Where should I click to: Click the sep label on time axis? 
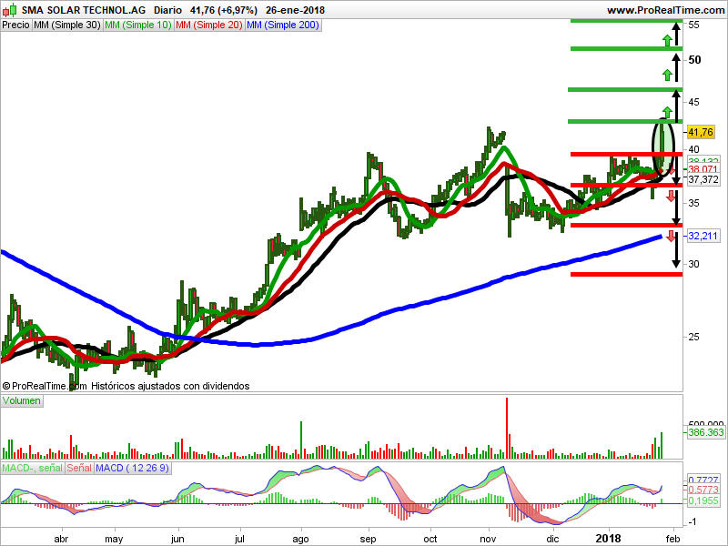[x=368, y=539]
